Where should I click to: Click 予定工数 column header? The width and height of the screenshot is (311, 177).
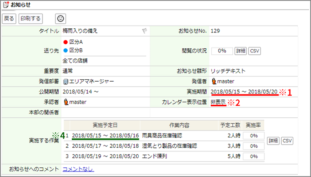pos(230,125)
